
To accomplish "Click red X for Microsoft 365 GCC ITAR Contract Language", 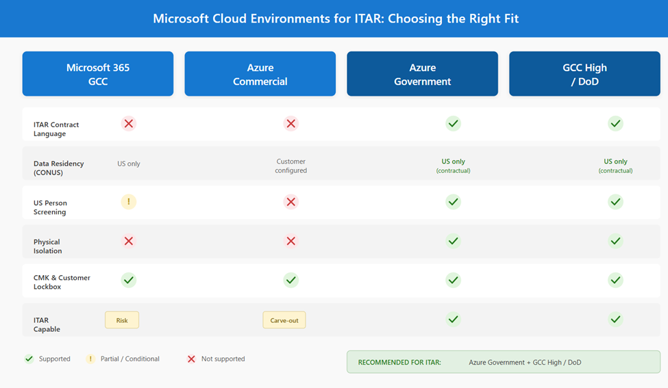I will click(x=129, y=124).
